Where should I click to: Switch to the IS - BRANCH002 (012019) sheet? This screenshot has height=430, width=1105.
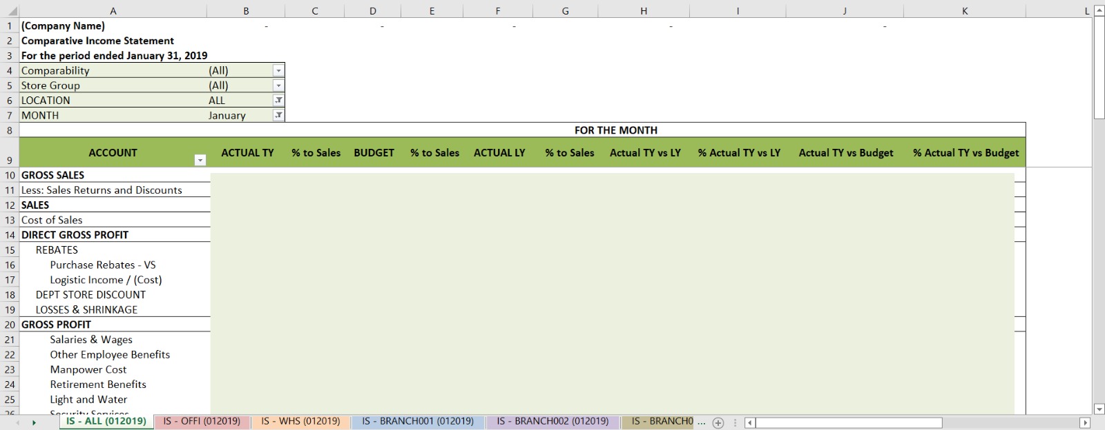tap(552, 421)
